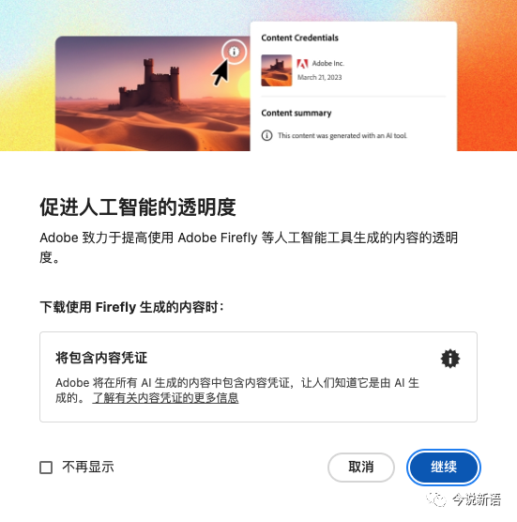Click the Content Credentials heading
The width and height of the screenshot is (517, 522).
coord(299,38)
